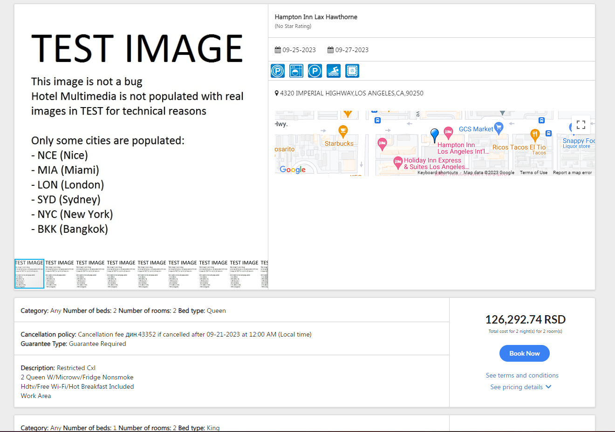Screen dimensions: 615x432
Task: Click the calendar icon beside 09-25-2023
Action: (x=278, y=50)
